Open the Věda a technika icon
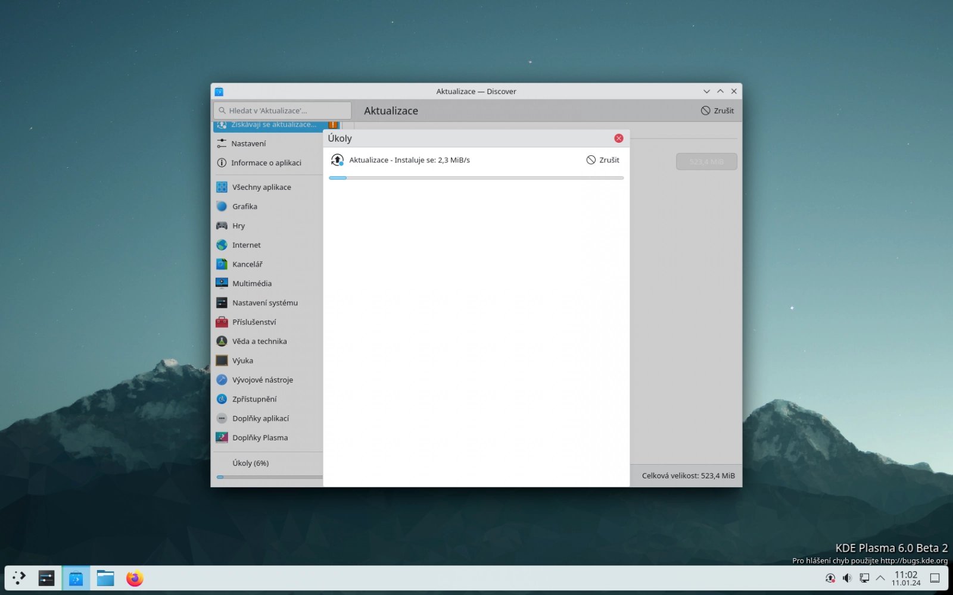This screenshot has height=595, width=953. click(222, 341)
